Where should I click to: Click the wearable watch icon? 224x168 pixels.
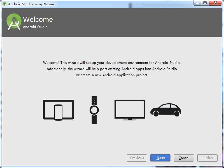(x=94, y=110)
